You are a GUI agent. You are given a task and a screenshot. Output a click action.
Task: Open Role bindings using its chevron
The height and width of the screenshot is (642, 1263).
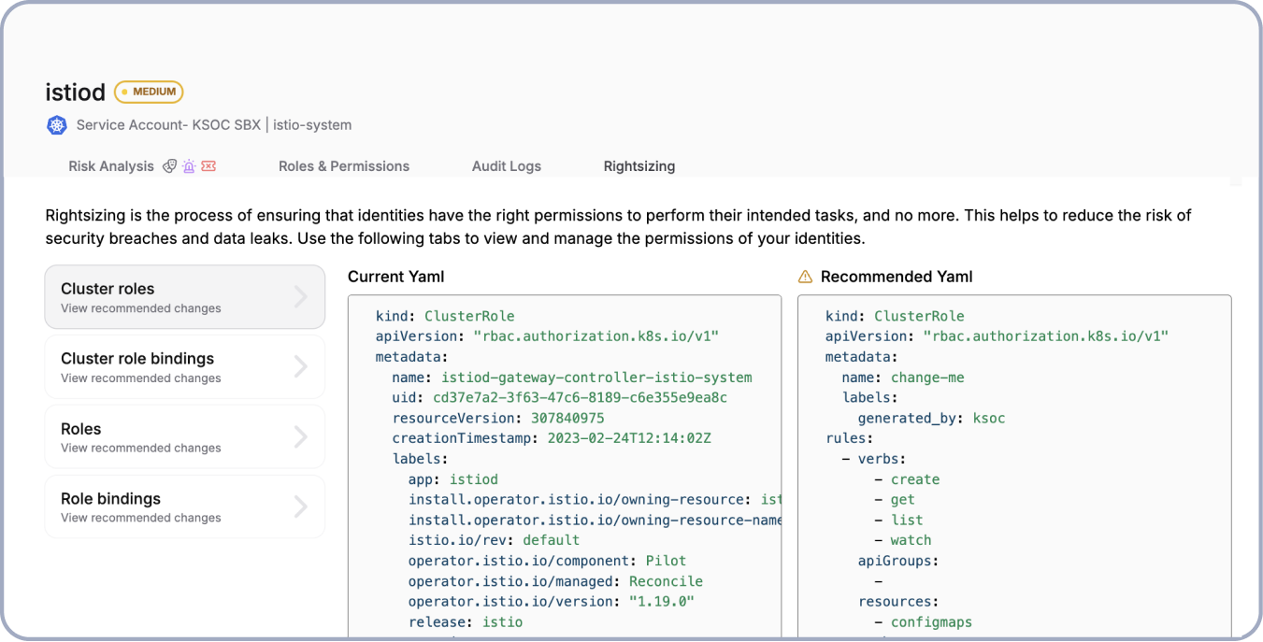click(300, 506)
